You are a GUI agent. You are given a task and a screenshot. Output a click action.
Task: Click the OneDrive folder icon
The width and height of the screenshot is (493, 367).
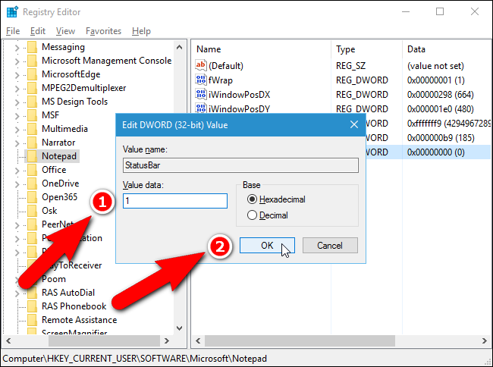tap(32, 183)
